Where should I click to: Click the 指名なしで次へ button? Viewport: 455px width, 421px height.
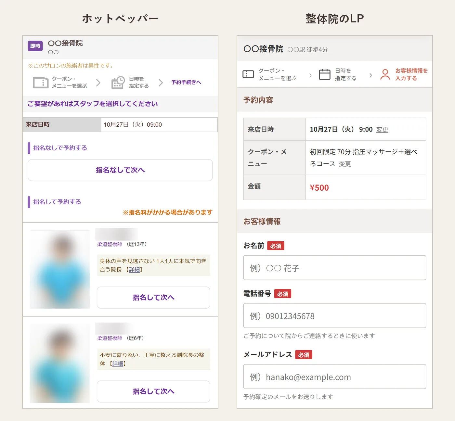point(120,170)
